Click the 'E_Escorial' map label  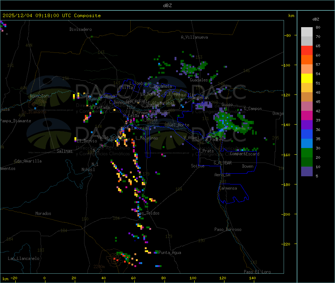tap(138, 128)
